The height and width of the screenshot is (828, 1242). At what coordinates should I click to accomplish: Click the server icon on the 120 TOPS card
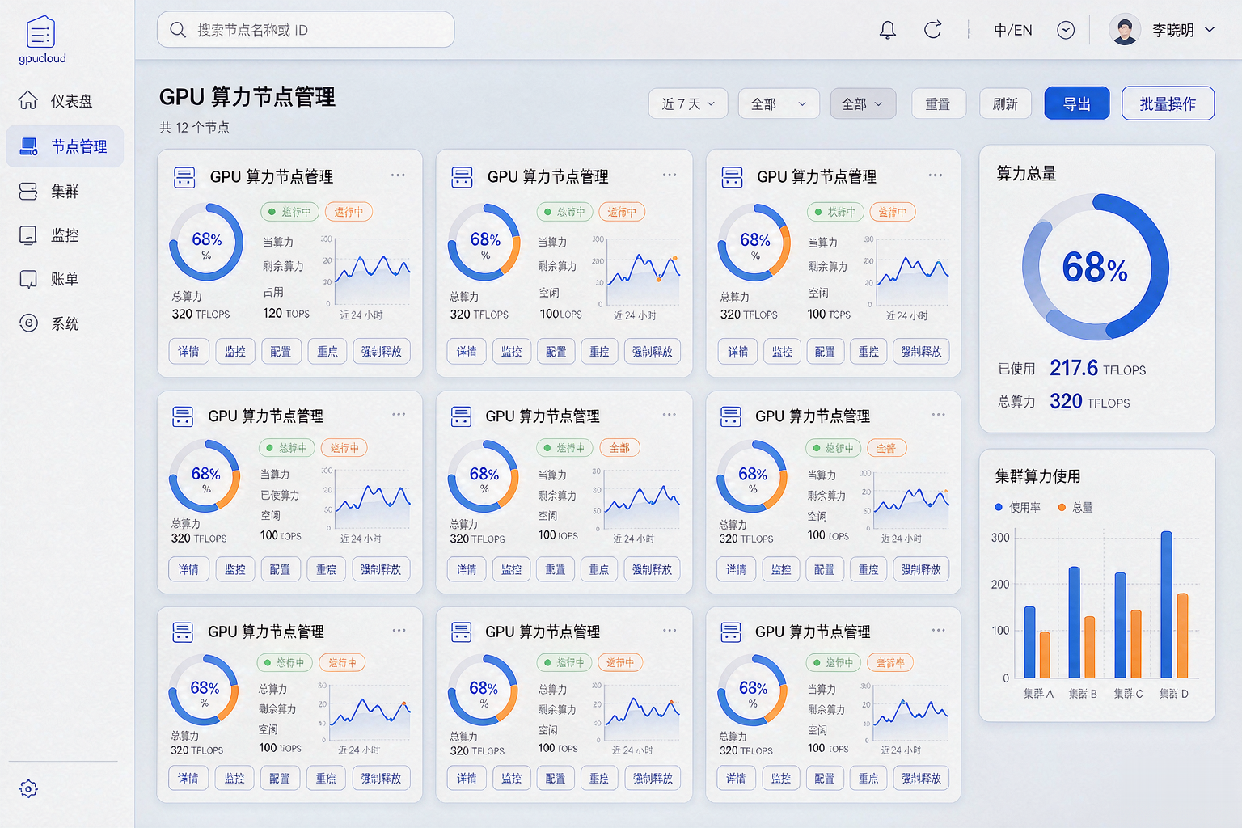[x=184, y=177]
